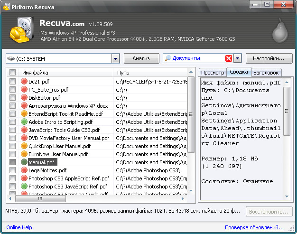Click the file list horizontal scrollbar thumb
This screenshot has width=297, height=234.
(x=40, y=198)
